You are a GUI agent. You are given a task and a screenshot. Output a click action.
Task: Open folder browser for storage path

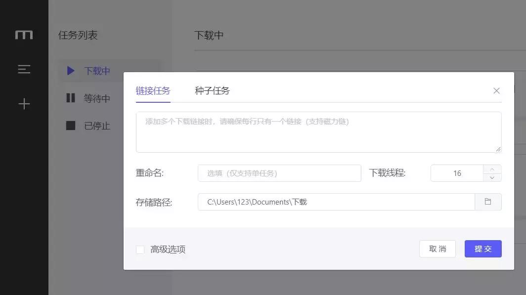coord(488,202)
